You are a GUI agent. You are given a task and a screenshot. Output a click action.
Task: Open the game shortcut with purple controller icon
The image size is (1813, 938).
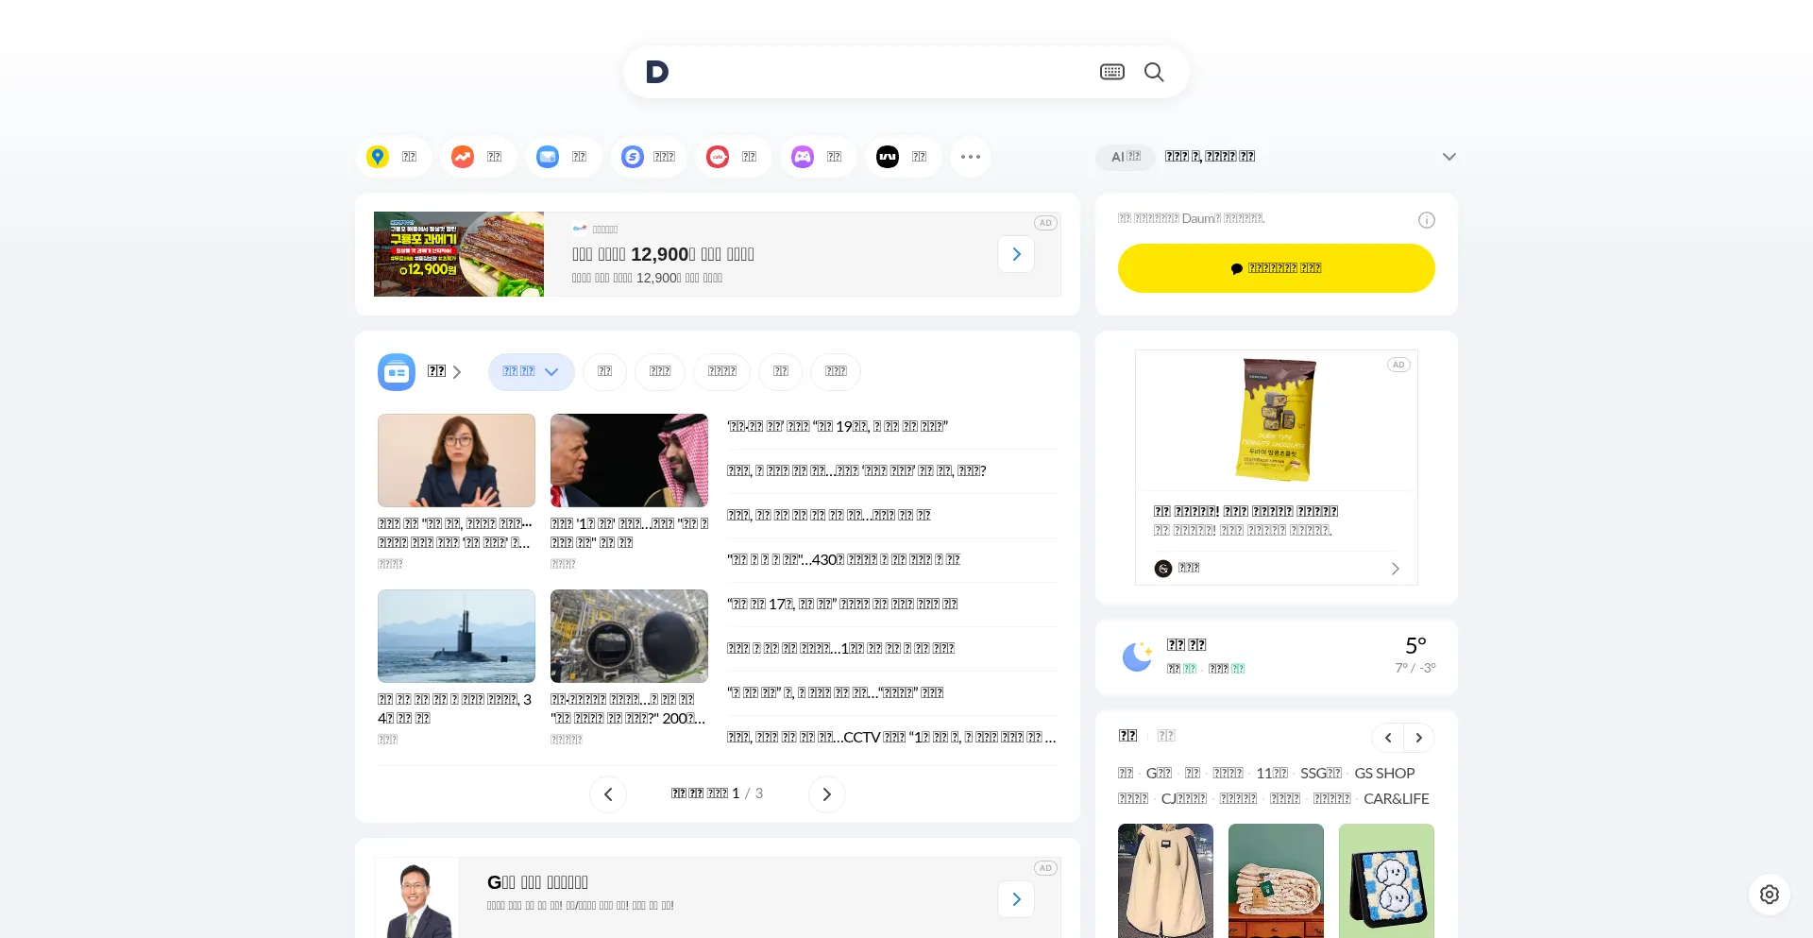[x=818, y=157]
